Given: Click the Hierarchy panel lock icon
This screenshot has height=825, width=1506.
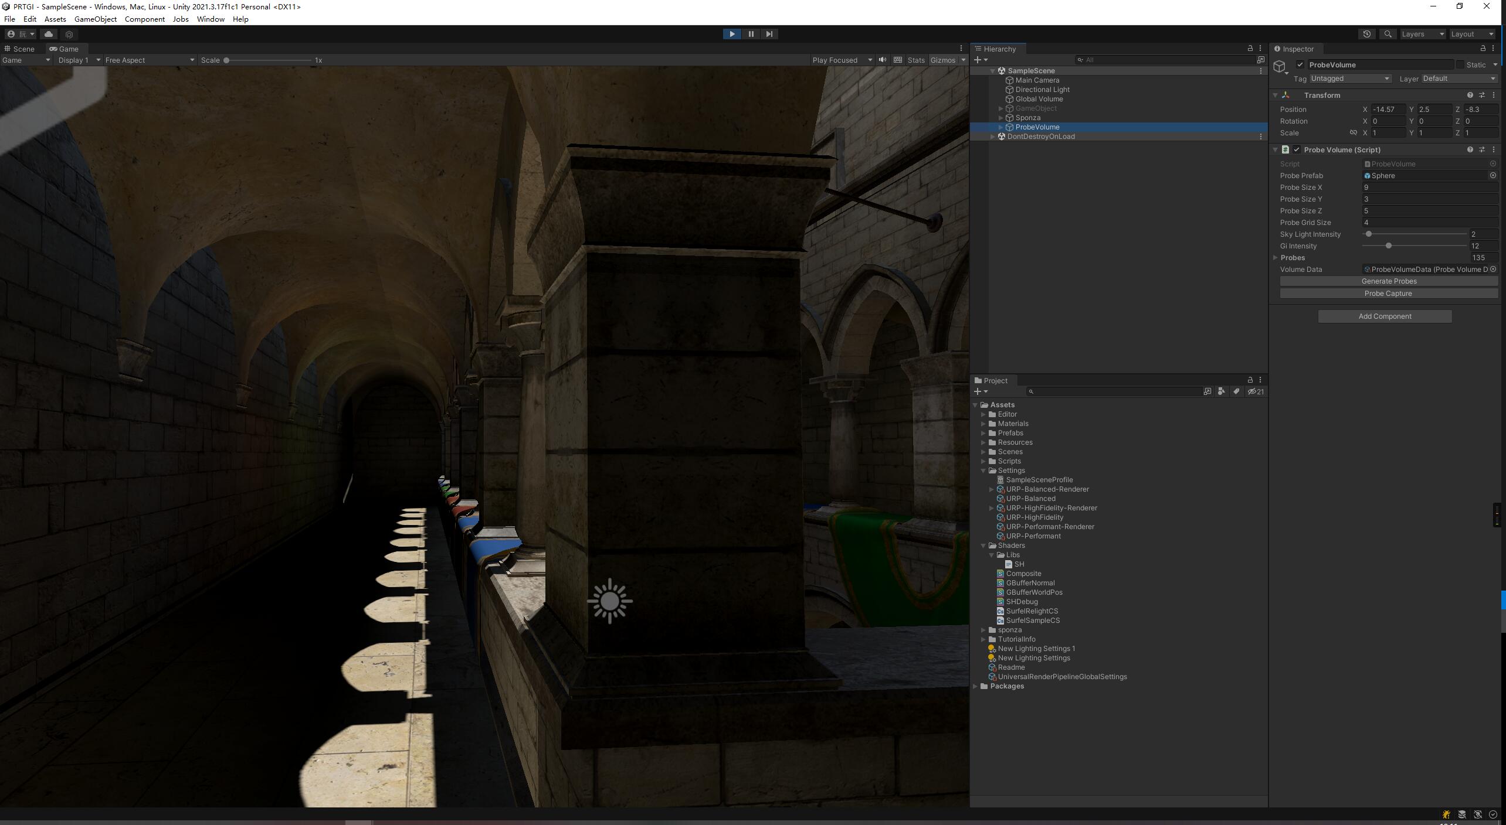Looking at the screenshot, I should tap(1250, 48).
